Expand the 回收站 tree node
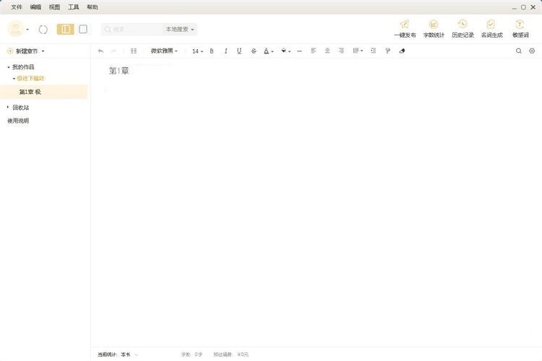 coord(8,108)
